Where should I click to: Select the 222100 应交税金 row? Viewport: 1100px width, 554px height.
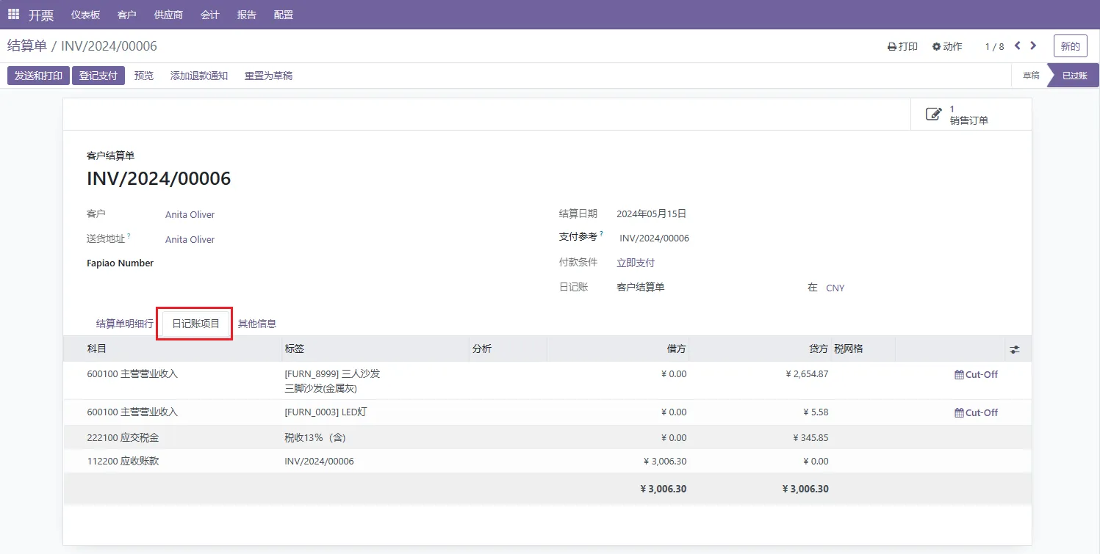(547, 438)
